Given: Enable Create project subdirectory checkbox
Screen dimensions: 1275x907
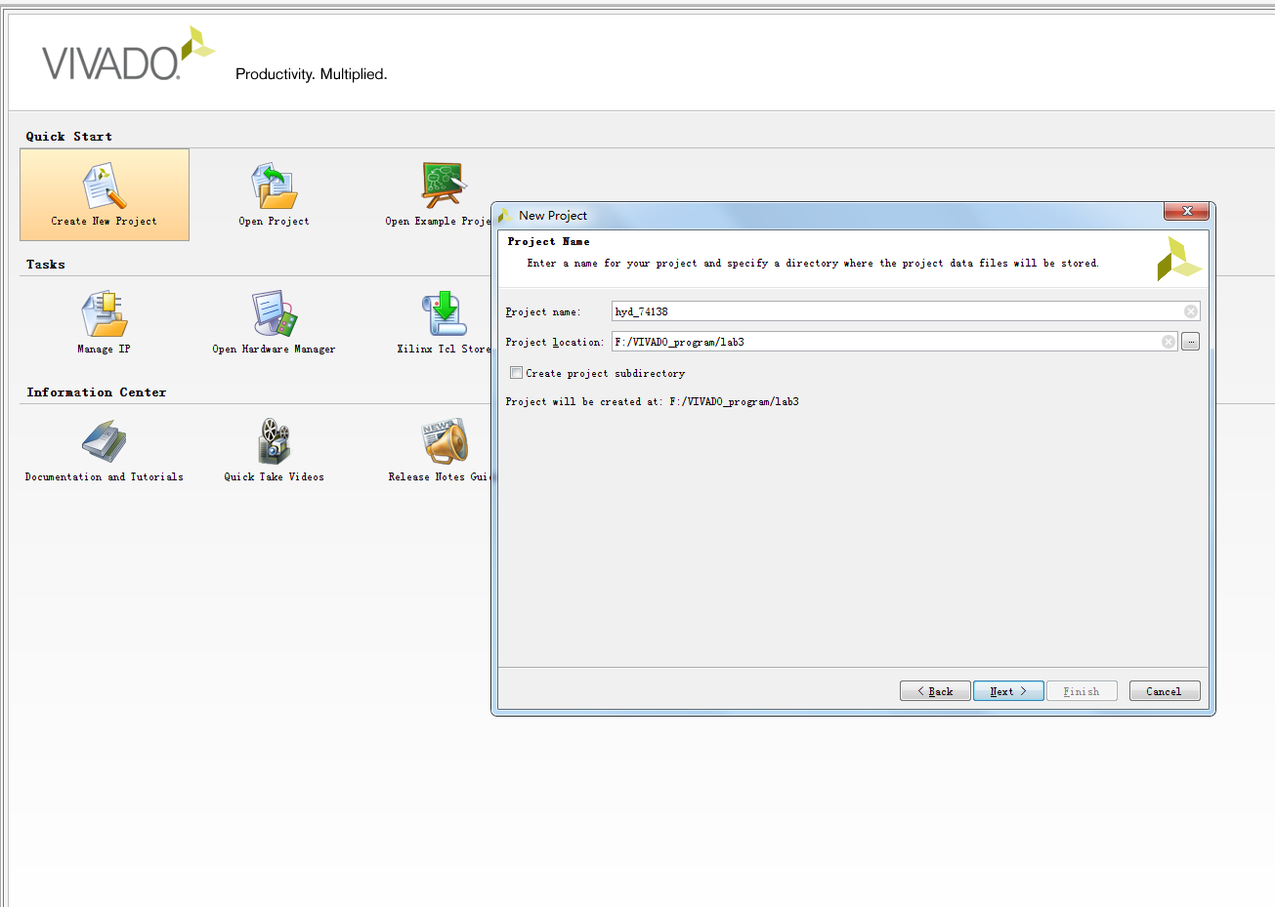Looking at the screenshot, I should coord(516,373).
